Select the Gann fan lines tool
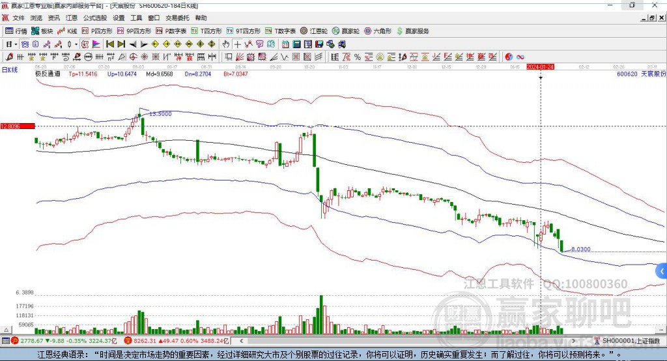667x361 pixels. (x=240, y=57)
